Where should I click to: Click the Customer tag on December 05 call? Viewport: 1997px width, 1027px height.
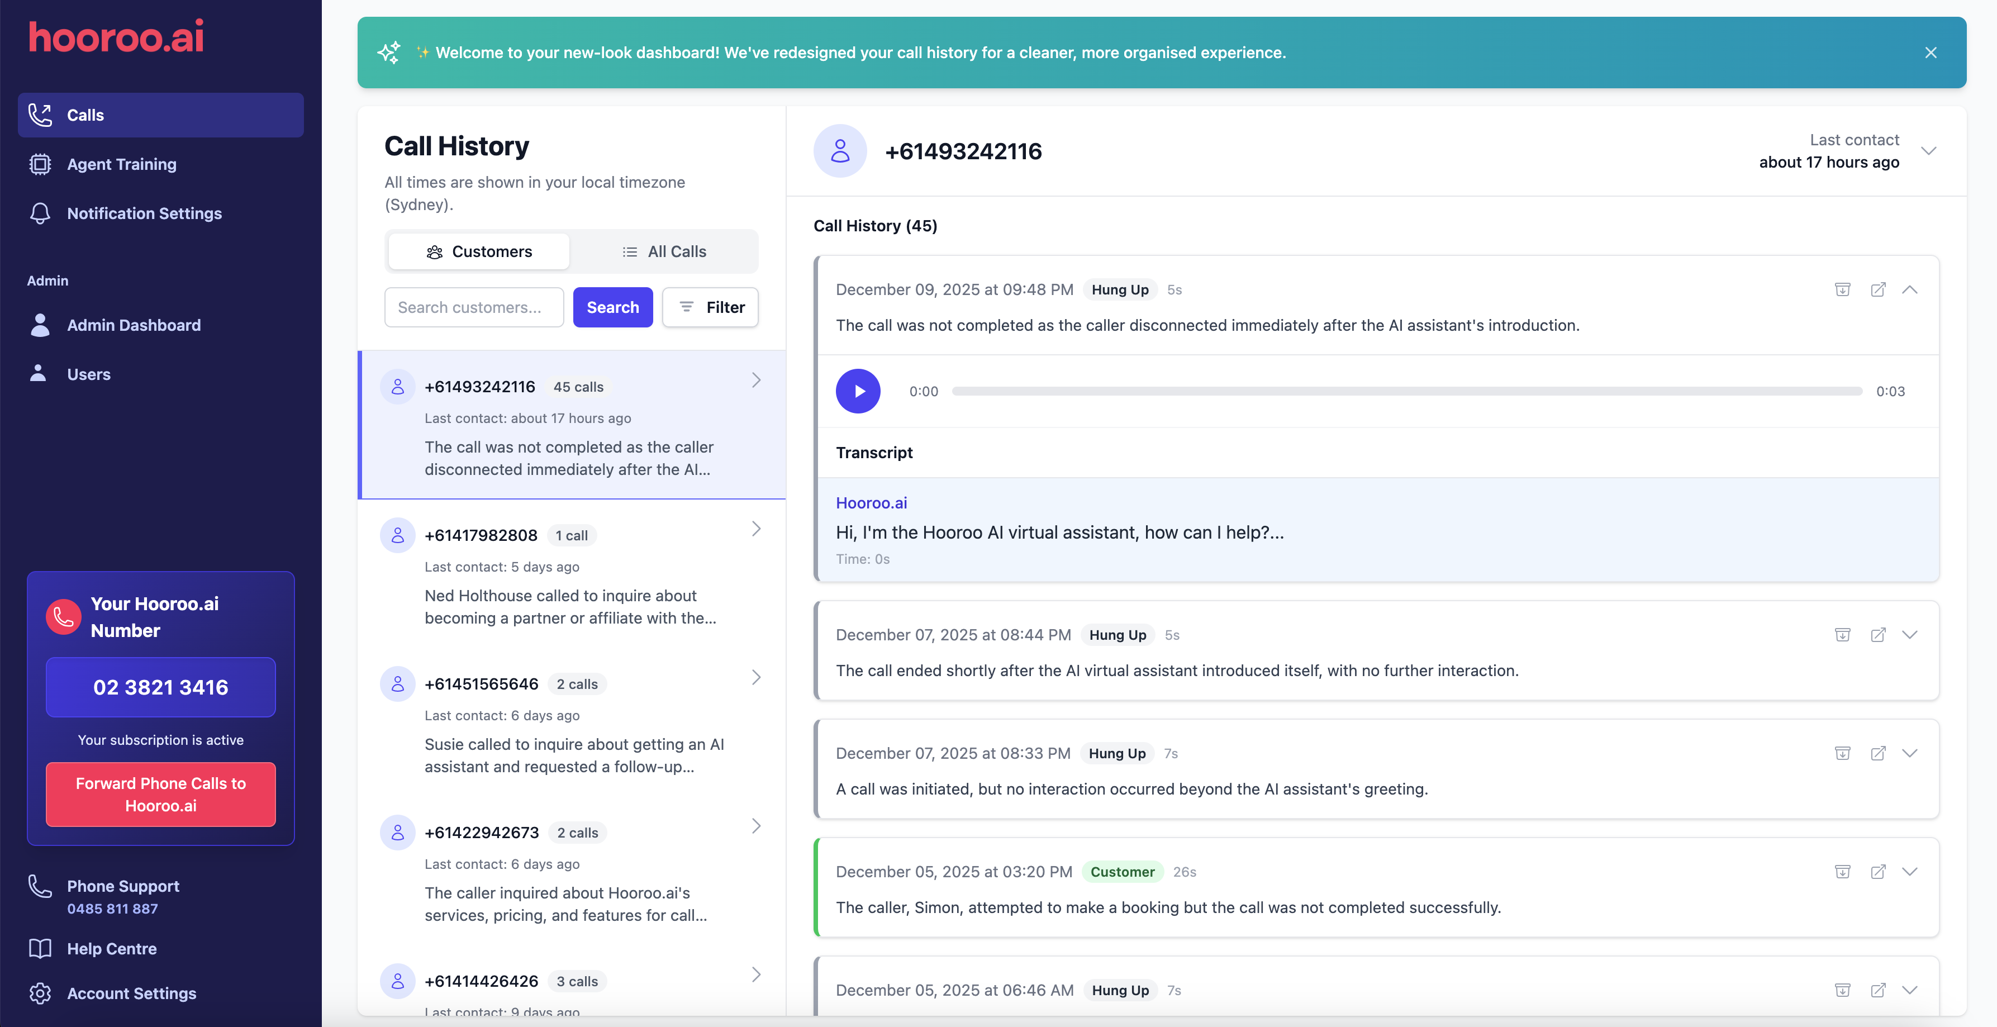(1122, 872)
